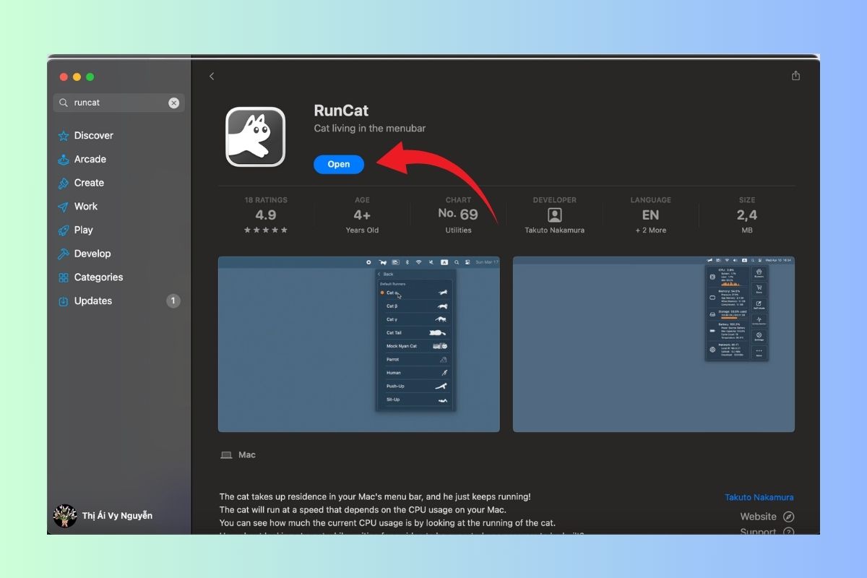The width and height of the screenshot is (867, 578).
Task: Click the search field containing runcat
Action: click(118, 103)
